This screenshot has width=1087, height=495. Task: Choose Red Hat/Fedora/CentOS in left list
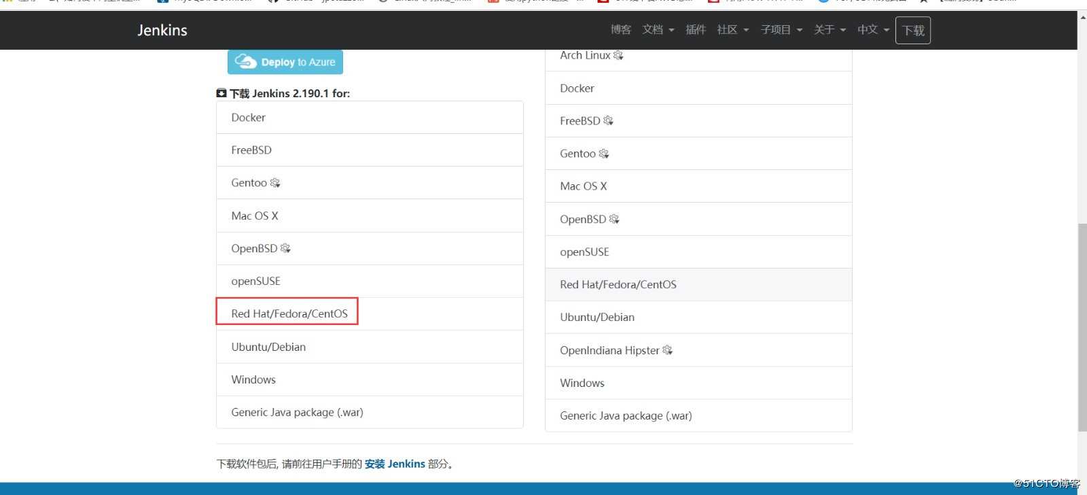[370, 313]
